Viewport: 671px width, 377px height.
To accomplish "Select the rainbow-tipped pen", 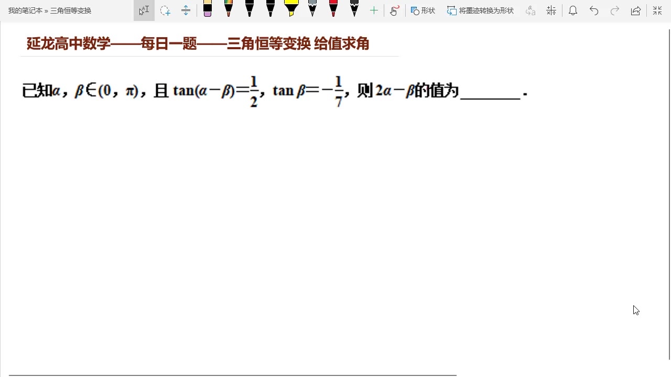I will click(x=229, y=8).
